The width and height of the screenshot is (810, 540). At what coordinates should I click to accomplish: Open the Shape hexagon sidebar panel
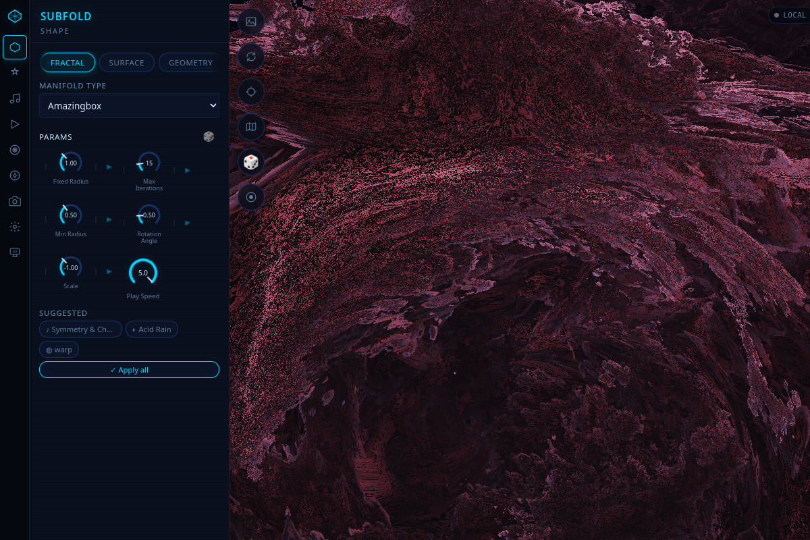[15, 47]
